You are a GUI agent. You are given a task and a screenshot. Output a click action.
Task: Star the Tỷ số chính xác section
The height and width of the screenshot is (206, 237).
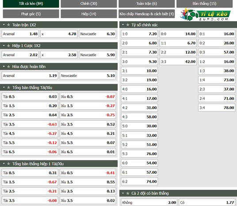(128, 25)
